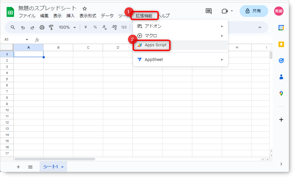Collapse the toolbar with the up chevron

coord(260,27)
